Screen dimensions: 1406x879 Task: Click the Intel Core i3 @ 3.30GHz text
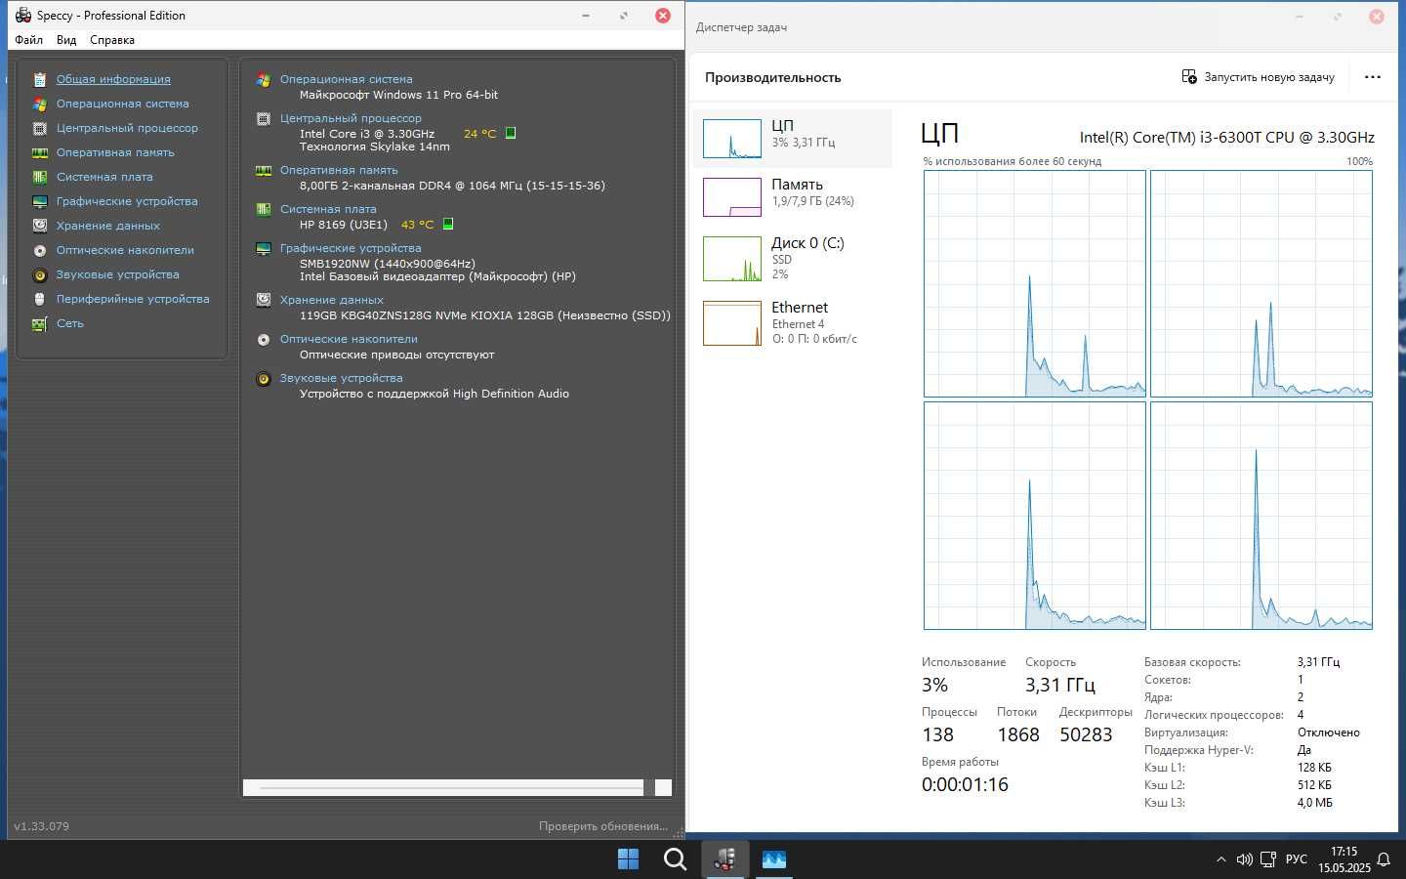367,134
